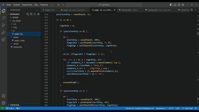
Task: Change the UTF-8 encoding setting
Action: click(x=171, y=108)
